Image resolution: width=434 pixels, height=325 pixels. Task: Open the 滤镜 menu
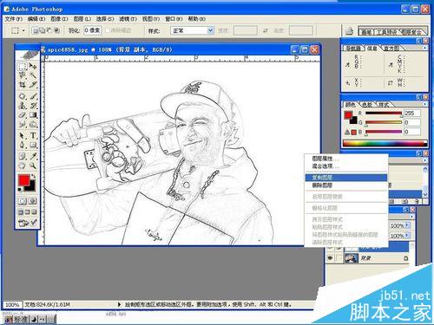(128, 19)
